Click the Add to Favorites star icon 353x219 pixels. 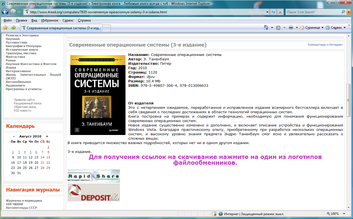coord(14,28)
